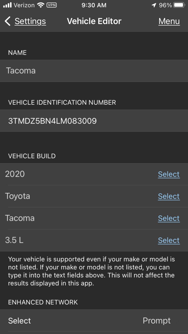Tap the 3.5 L engine text field
Image resolution: width=188 pixels, height=334 pixels.
(78, 240)
